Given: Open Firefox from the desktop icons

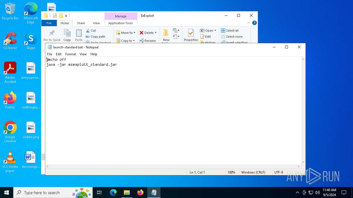Looking at the screenshot, I should tap(10, 100).
